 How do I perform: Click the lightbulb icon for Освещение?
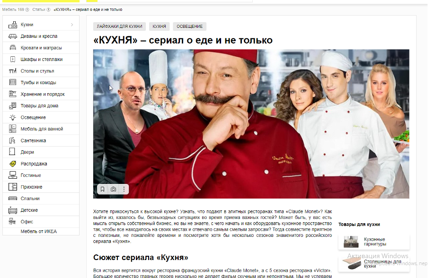coord(13,117)
